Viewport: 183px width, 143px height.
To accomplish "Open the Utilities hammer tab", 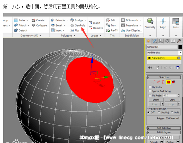I will [x=179, y=41].
